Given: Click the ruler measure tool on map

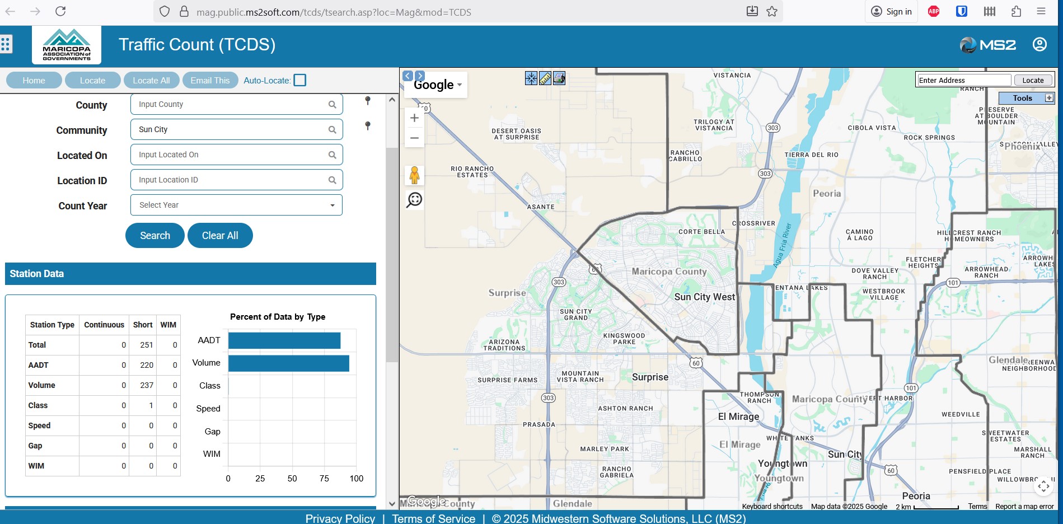Looking at the screenshot, I should [545, 78].
